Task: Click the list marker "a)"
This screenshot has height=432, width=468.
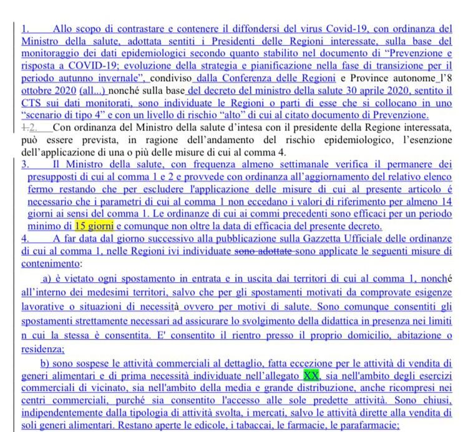Action: 47,278
